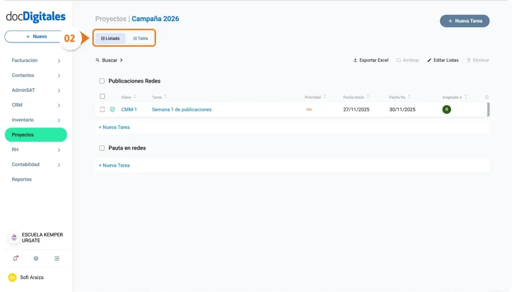The image size is (512, 292).
Task: Click the Exportar Excel upload icon
Action: pos(356,60)
